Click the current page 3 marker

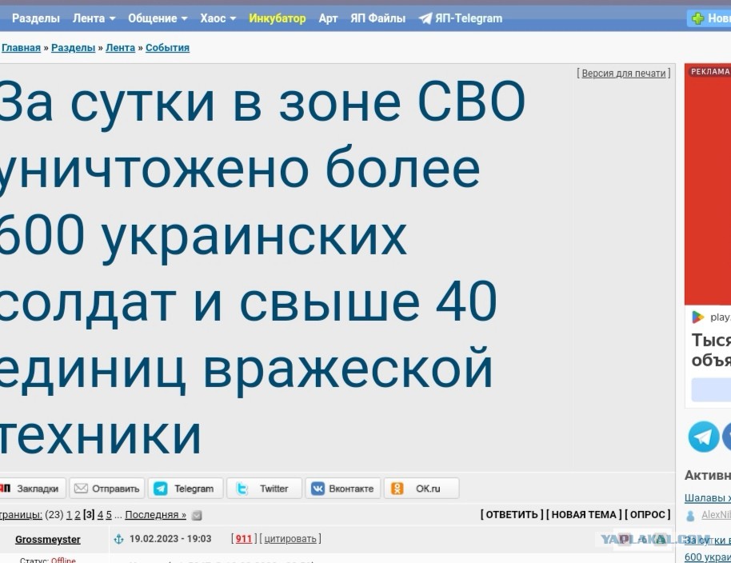point(89,515)
